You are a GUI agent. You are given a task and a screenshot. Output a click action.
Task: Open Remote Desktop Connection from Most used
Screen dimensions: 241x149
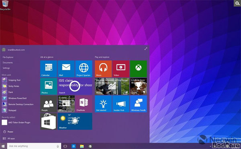coord(18,104)
